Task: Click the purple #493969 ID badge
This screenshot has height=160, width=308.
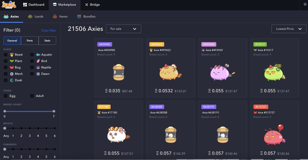Action: click(208, 44)
